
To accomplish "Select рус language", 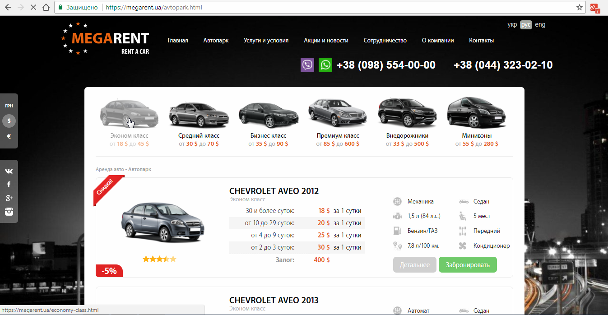I will click(526, 25).
